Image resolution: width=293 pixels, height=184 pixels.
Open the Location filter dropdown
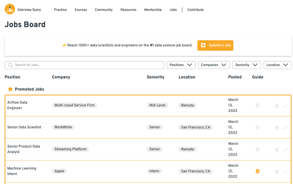pyautogui.click(x=277, y=65)
